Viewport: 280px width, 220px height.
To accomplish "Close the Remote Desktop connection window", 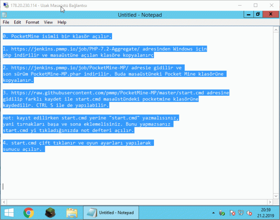I will [x=272, y=5].
